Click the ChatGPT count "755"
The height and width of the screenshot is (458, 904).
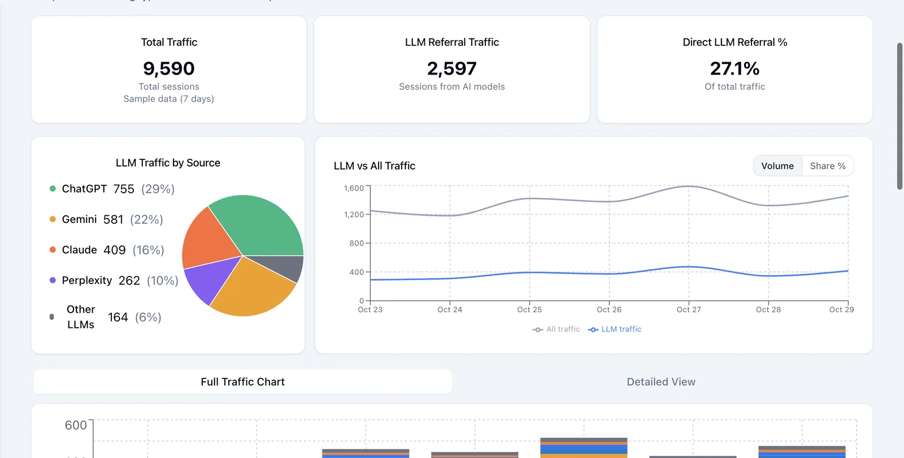point(124,189)
